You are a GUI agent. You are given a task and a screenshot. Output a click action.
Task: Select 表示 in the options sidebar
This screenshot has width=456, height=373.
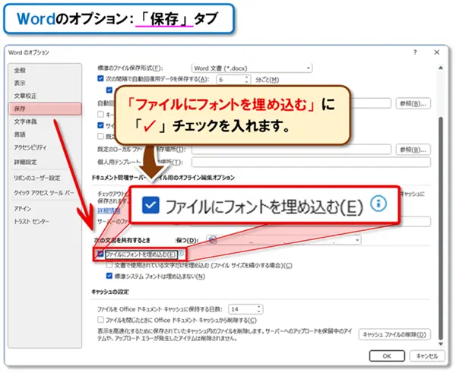45,83
